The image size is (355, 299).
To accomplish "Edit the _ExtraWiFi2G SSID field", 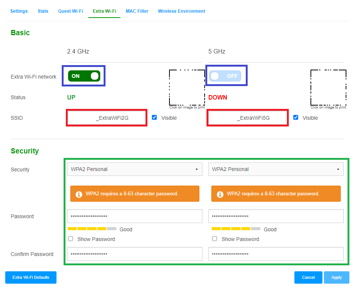I will (107, 118).
